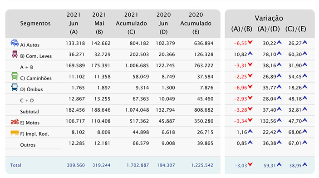Viewport: 319px width, 178px height.
Task: Click the Total row label
Action: point(16,165)
